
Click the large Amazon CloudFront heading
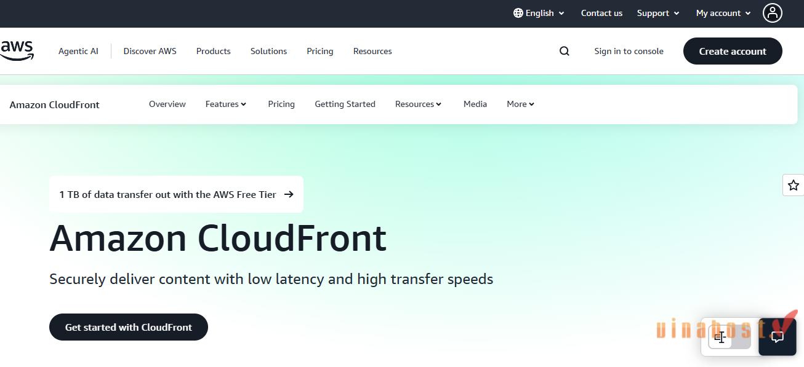pyautogui.click(x=218, y=239)
